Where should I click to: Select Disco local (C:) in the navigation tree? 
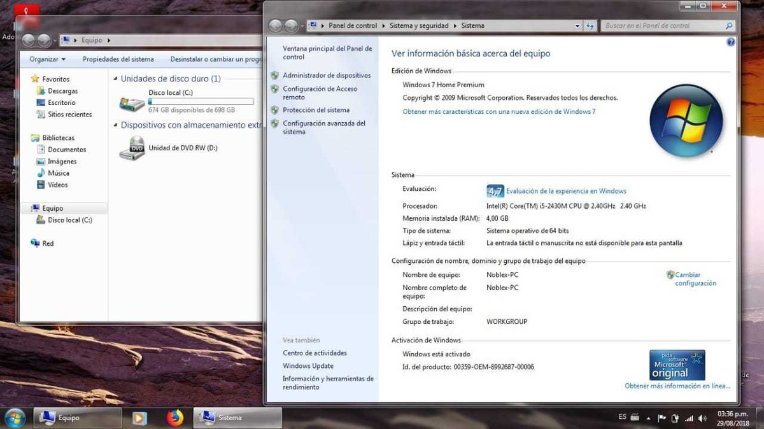[69, 220]
